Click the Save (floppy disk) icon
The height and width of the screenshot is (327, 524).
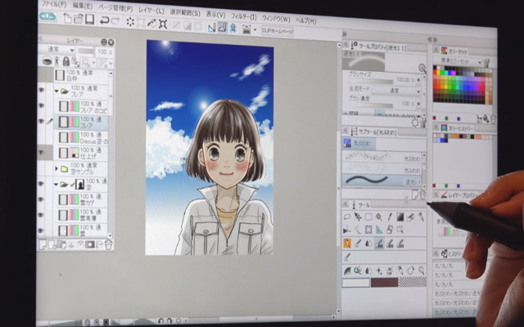click(x=90, y=19)
